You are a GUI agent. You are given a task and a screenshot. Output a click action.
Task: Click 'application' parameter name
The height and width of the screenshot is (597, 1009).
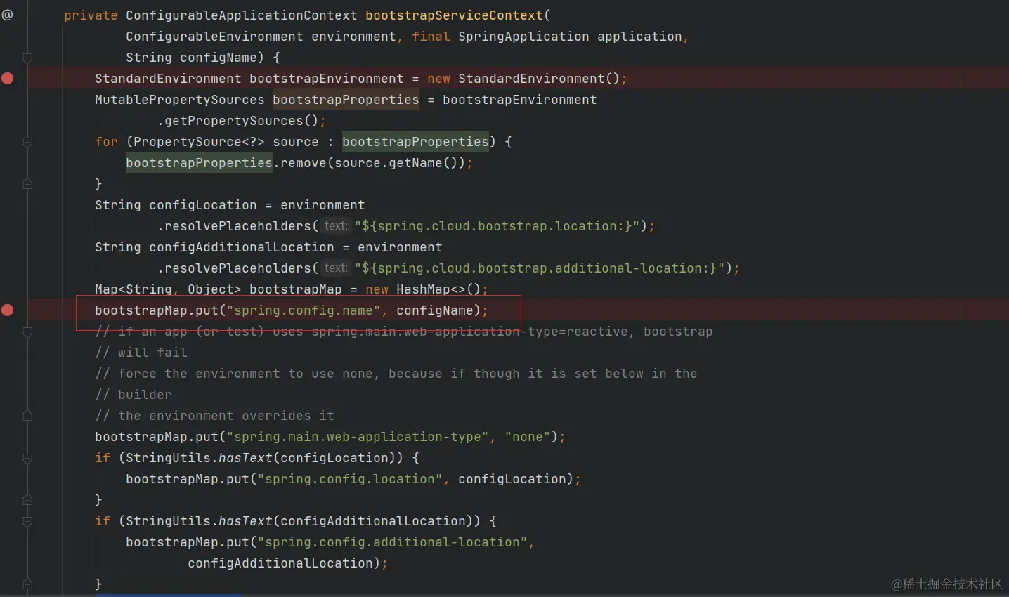coord(639,37)
